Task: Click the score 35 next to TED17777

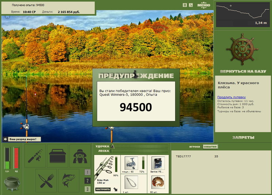Action: (x=216, y=156)
